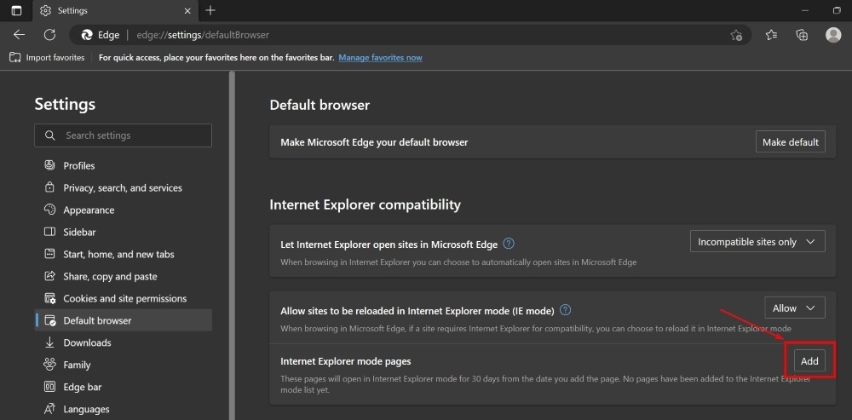Click the Languages icon
The image size is (852, 420).
tap(50, 409)
